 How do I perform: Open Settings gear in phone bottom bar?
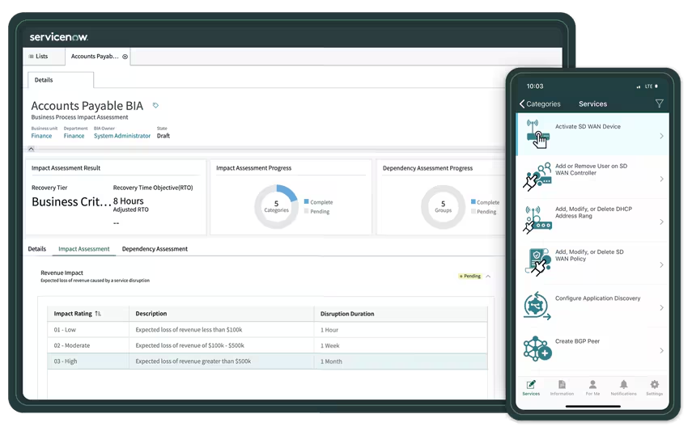click(655, 387)
